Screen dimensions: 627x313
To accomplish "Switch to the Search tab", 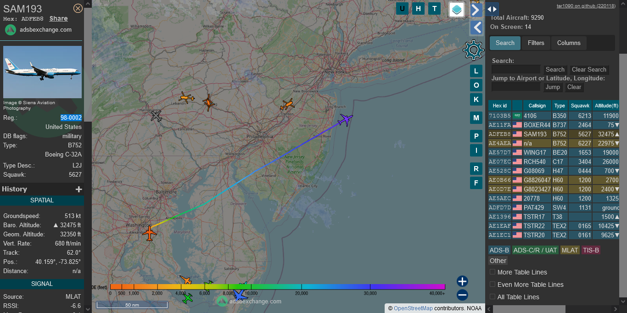I will (x=505, y=43).
